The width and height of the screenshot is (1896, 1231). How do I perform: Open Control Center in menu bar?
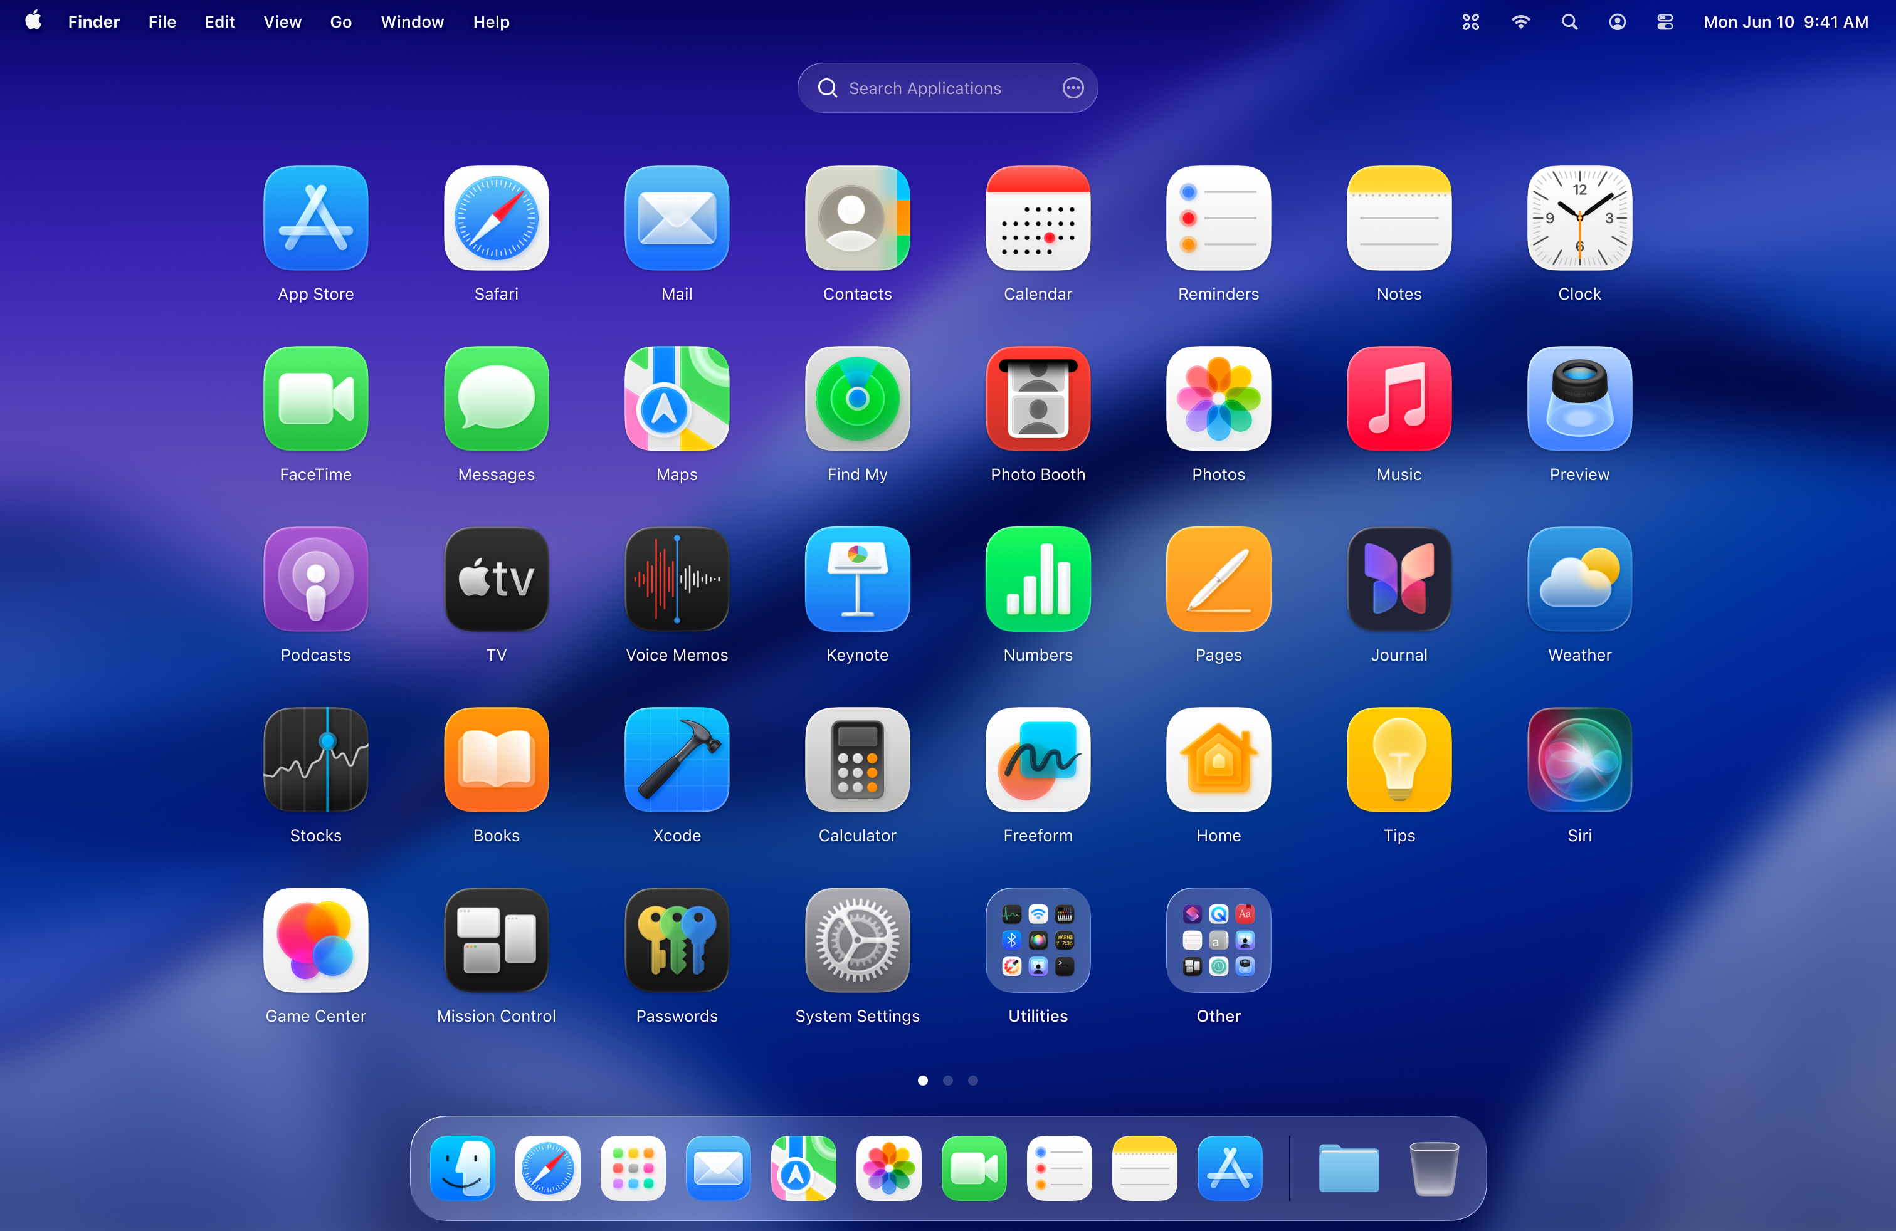coord(1664,21)
